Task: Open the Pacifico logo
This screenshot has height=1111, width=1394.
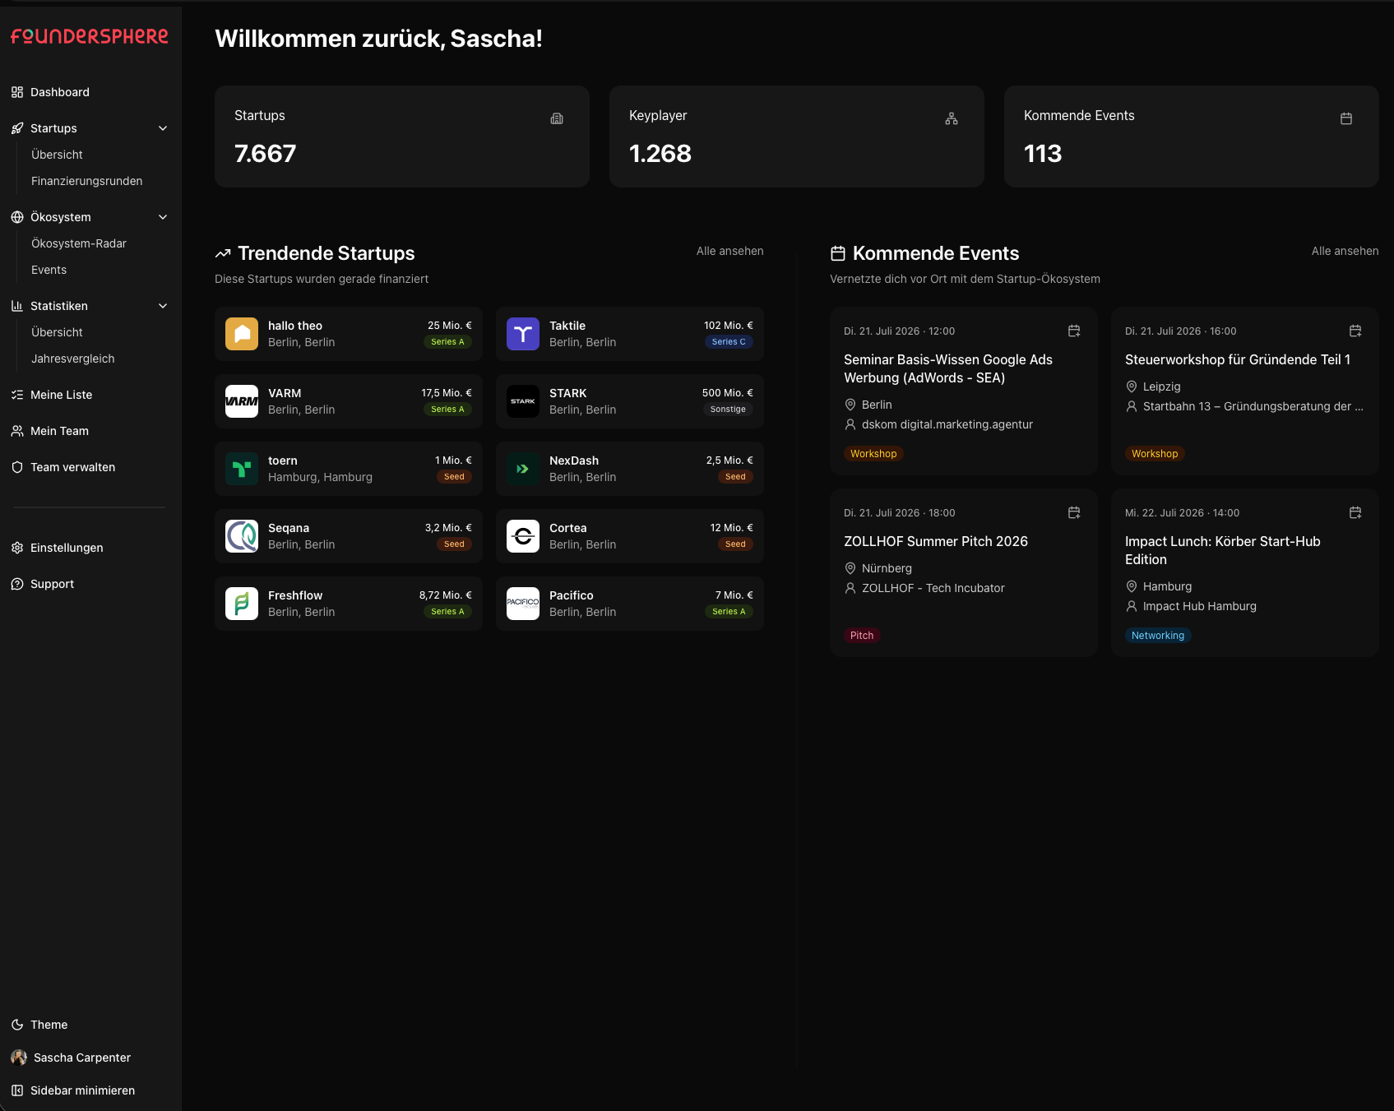Action: click(523, 604)
